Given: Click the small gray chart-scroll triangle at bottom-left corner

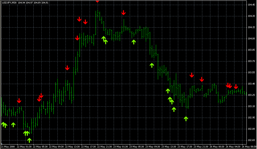Looking at the screenshot, I should pos(2,143).
